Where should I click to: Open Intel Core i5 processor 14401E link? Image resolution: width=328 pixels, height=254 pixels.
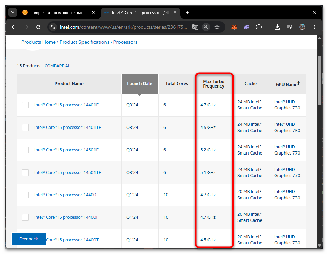click(66, 105)
